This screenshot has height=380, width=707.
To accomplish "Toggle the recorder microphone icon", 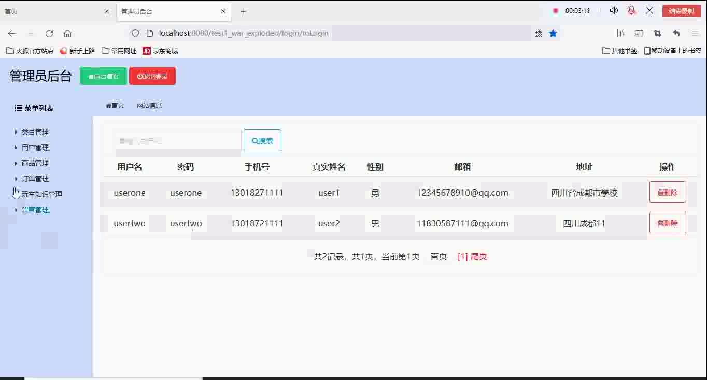I will click(631, 10).
